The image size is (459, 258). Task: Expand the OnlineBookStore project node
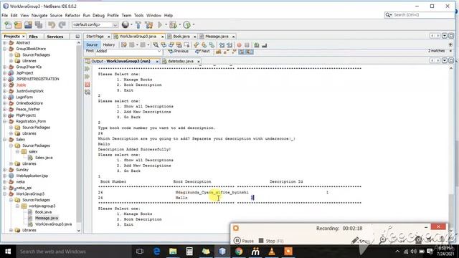tap(5, 103)
